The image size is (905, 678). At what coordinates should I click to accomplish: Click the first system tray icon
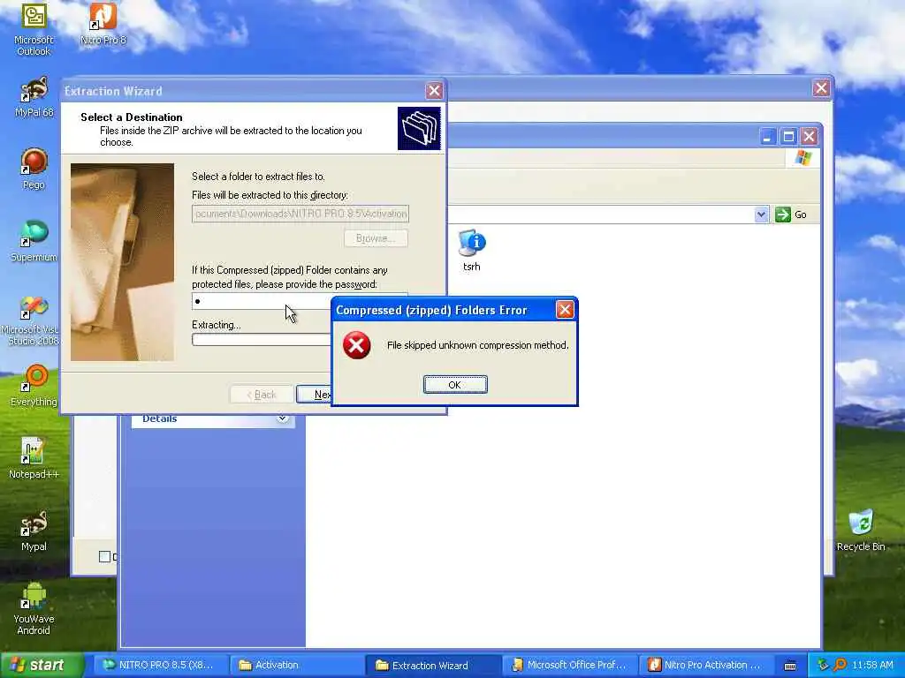point(824,665)
